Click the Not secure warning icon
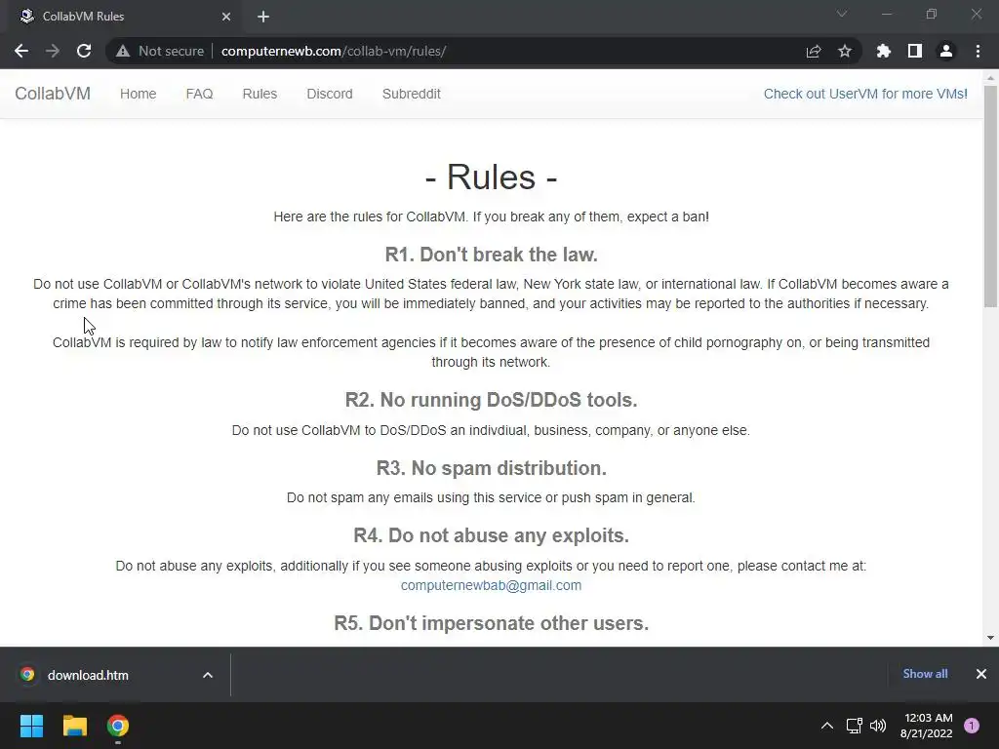The height and width of the screenshot is (749, 999). pos(123,51)
